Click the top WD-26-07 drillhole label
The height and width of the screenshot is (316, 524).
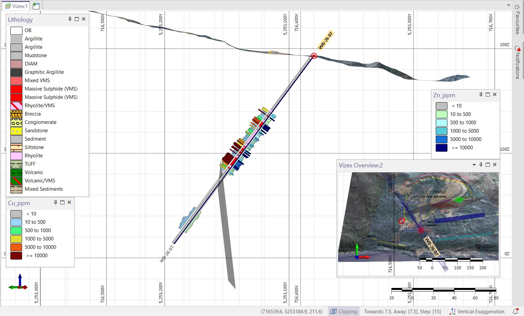click(x=326, y=40)
